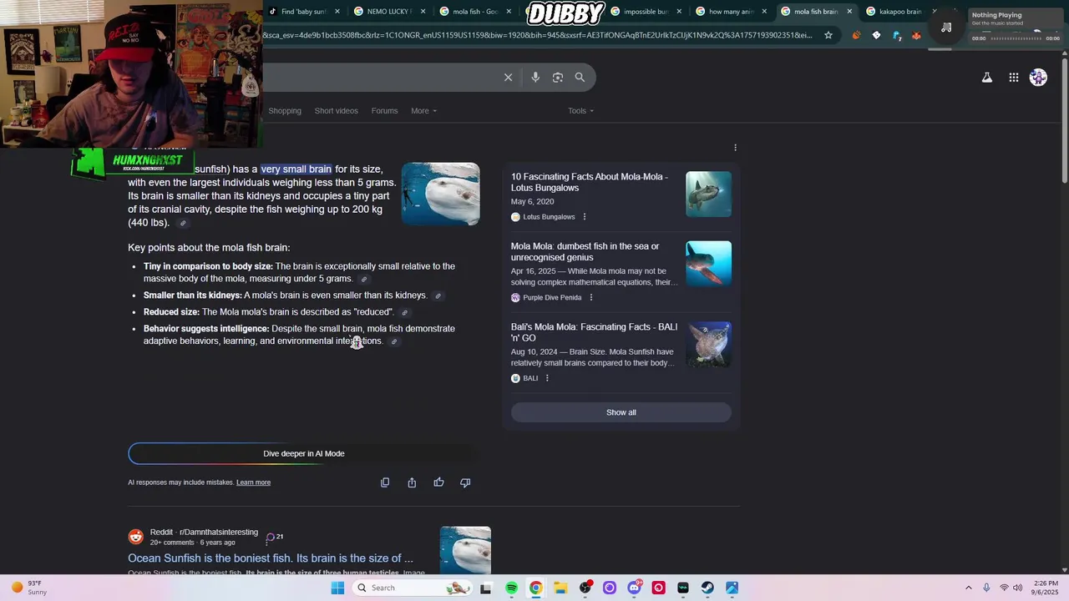Give thumbs up to AI overview
The height and width of the screenshot is (601, 1069).
[x=438, y=482]
